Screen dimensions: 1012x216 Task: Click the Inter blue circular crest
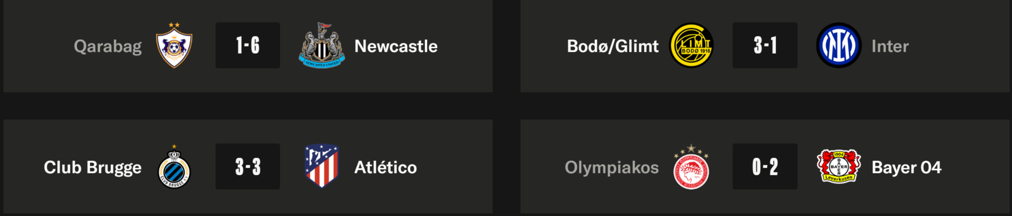point(838,46)
